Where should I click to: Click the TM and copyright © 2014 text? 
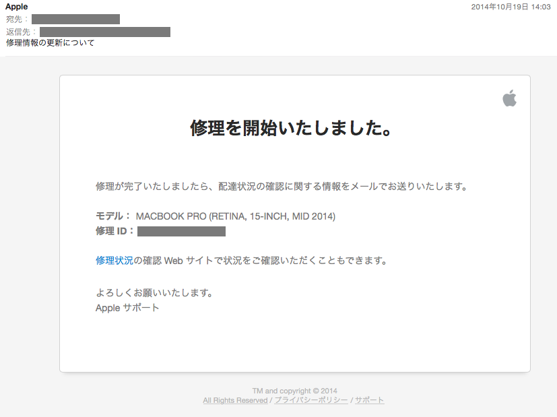(295, 391)
